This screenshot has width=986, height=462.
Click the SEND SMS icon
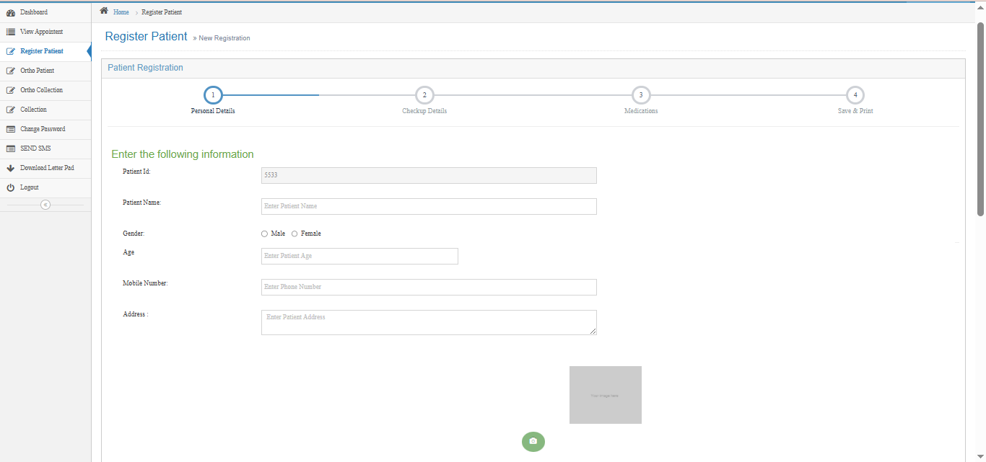[x=11, y=149]
